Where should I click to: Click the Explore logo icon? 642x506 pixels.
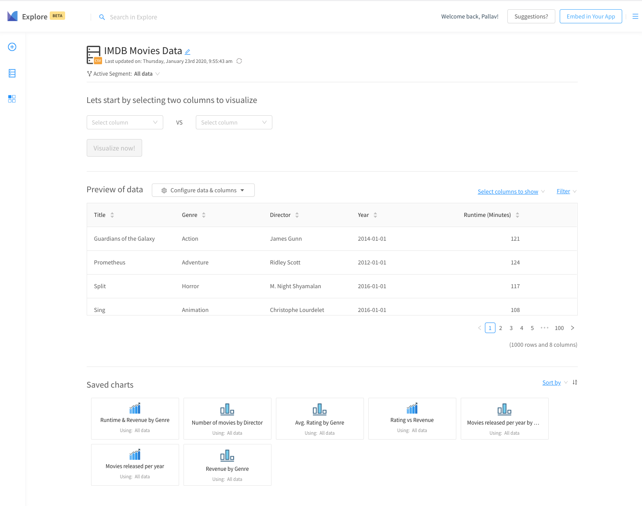pyautogui.click(x=12, y=16)
